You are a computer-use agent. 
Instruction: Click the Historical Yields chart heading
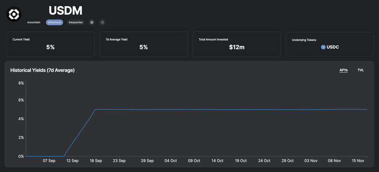[42, 71]
